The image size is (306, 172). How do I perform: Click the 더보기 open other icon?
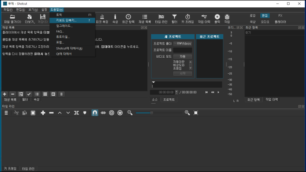click(30, 19)
